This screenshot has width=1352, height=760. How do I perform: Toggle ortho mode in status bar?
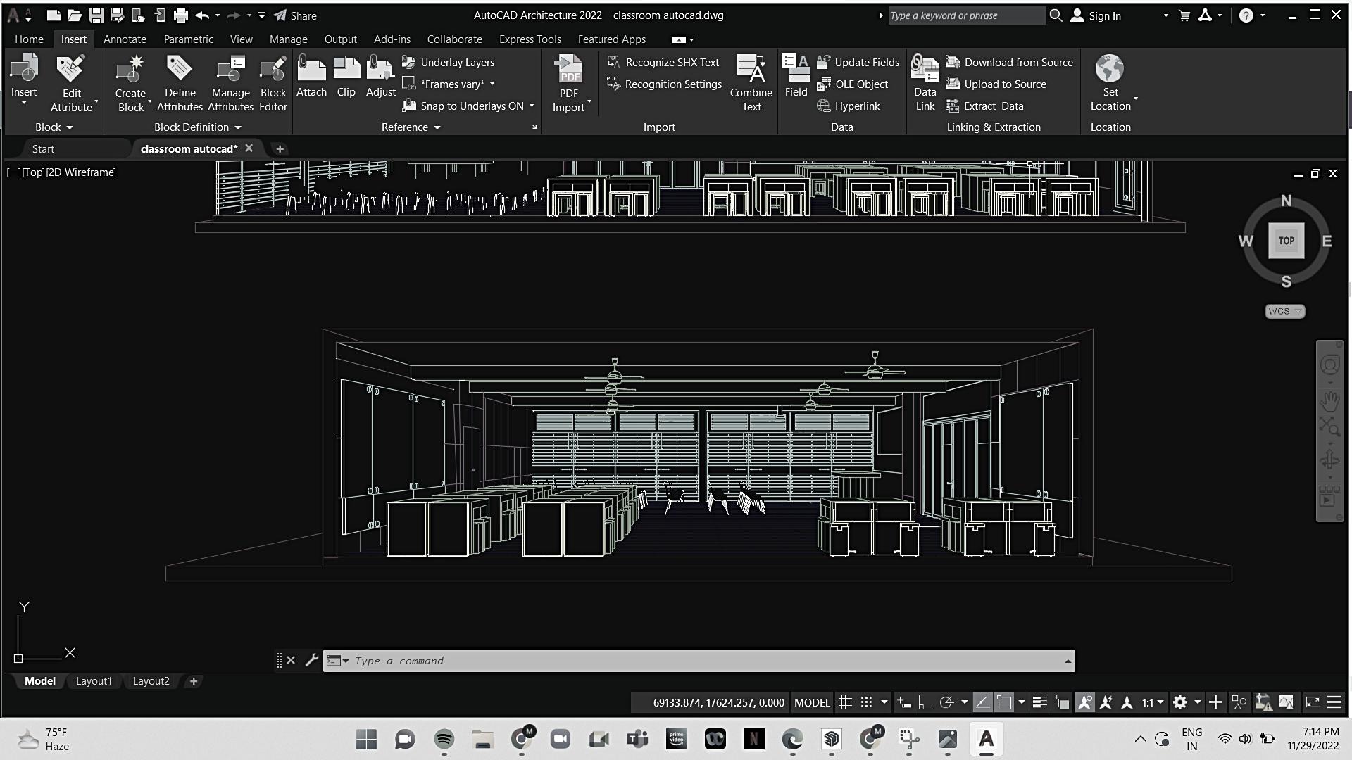925,702
